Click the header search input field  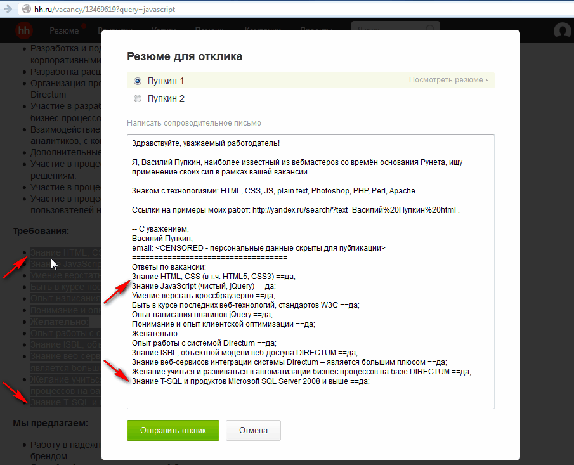point(396,29)
